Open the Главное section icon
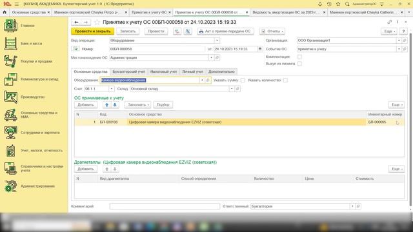This screenshot has height=232, width=413. 10,26
